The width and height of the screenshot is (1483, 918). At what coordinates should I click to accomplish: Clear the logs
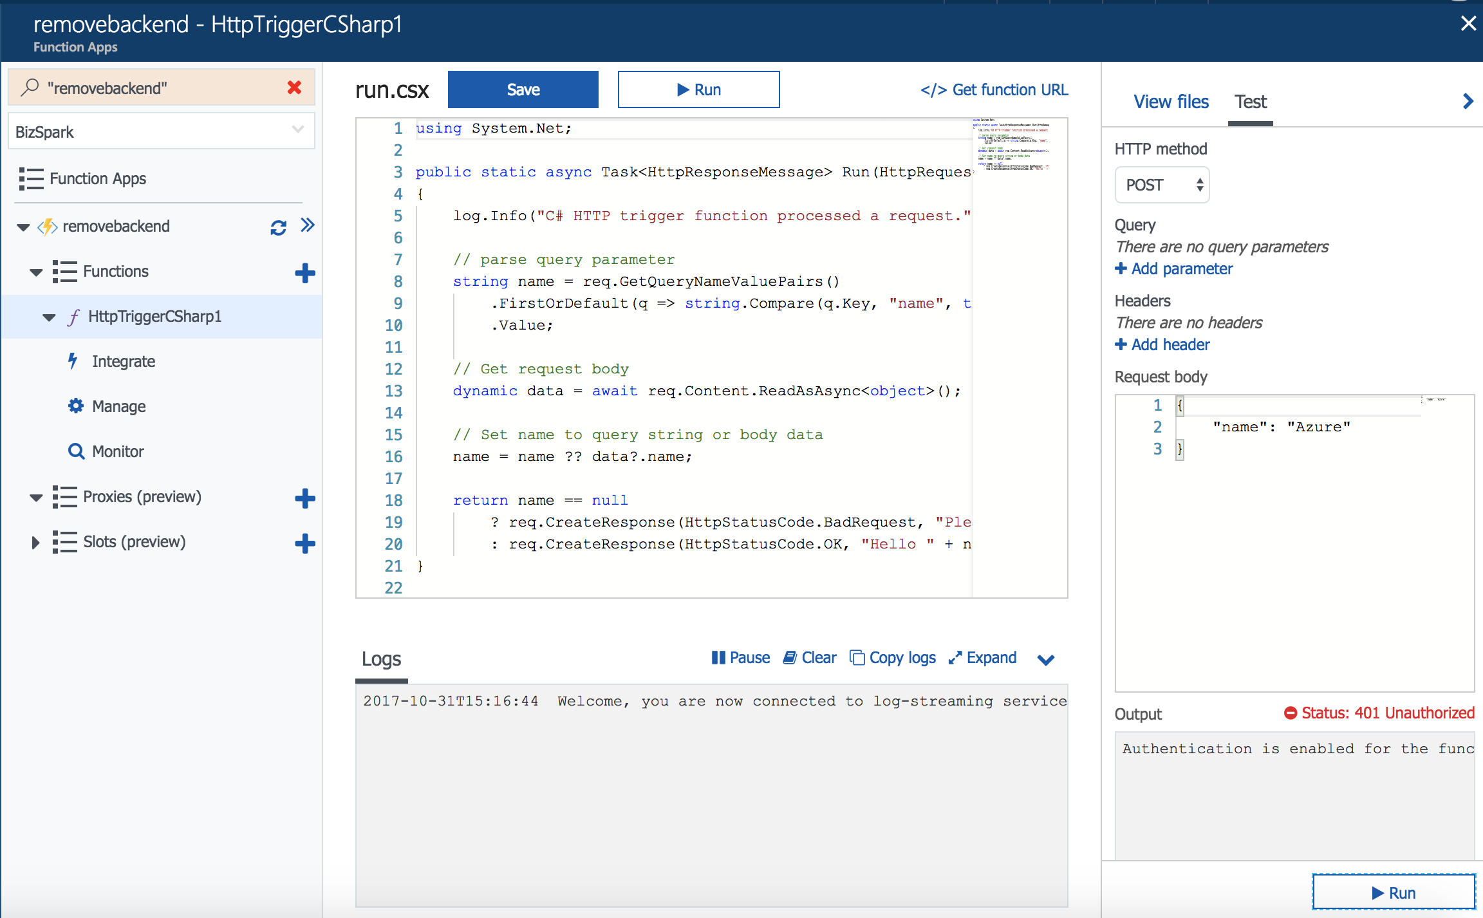click(x=810, y=657)
